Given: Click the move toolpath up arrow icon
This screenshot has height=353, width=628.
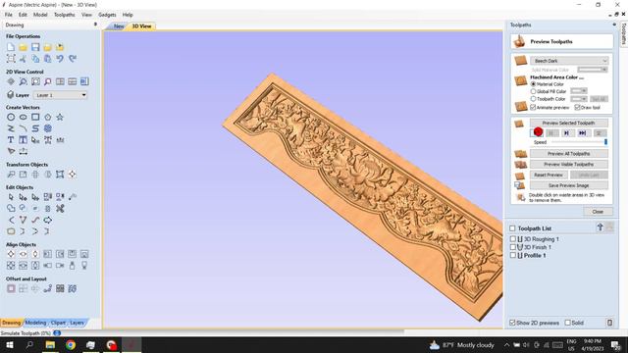Looking at the screenshot, I should pyautogui.click(x=600, y=227).
